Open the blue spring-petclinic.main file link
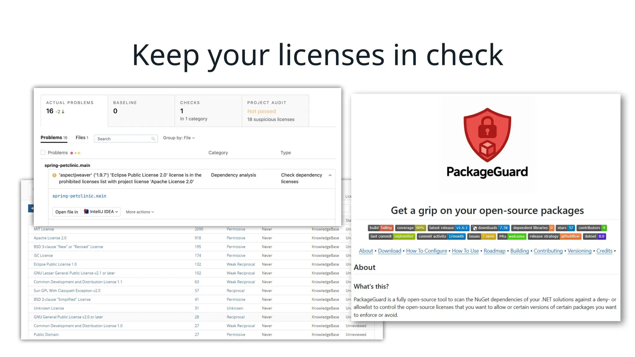 [x=79, y=196]
